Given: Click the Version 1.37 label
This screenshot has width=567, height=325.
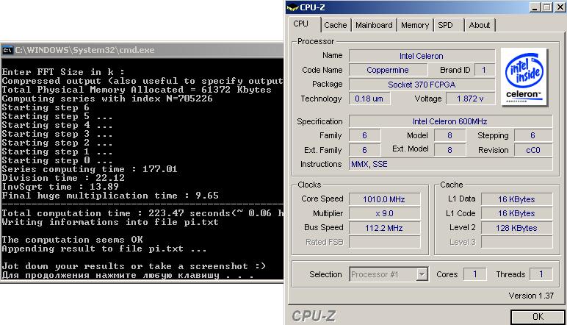Looking at the screenshot, I should click(x=531, y=296).
